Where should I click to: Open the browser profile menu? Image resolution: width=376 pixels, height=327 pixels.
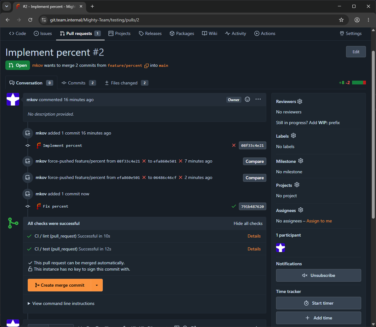(357, 20)
